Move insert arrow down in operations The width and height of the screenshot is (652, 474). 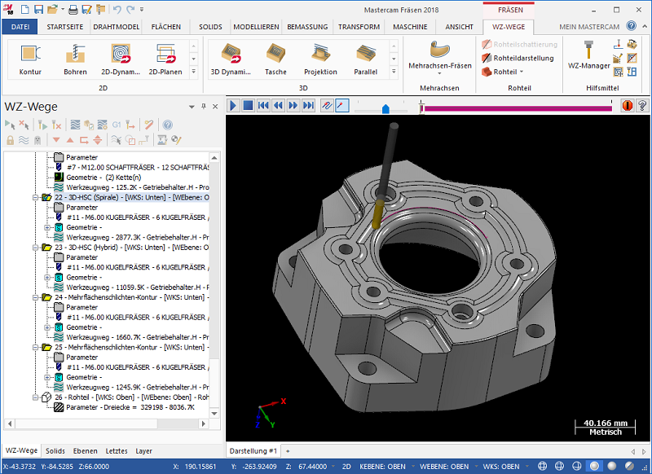56,140
